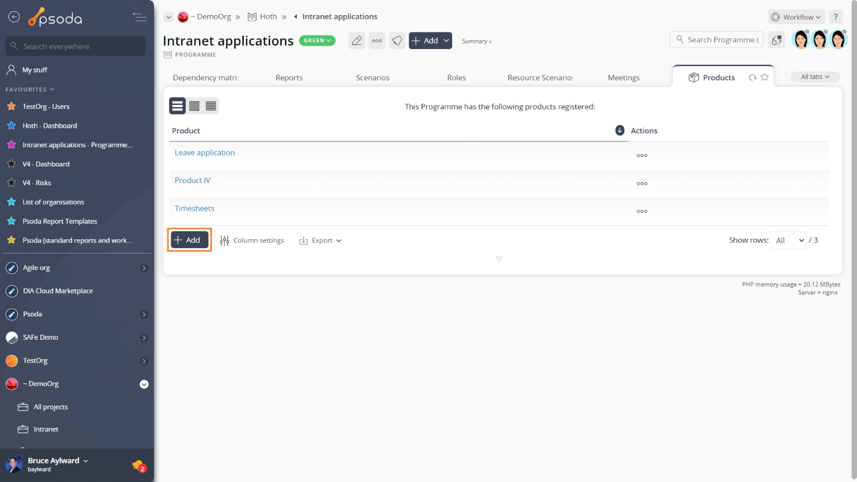Open the Product IV link
Screen dimensions: 857x482
(192, 181)
